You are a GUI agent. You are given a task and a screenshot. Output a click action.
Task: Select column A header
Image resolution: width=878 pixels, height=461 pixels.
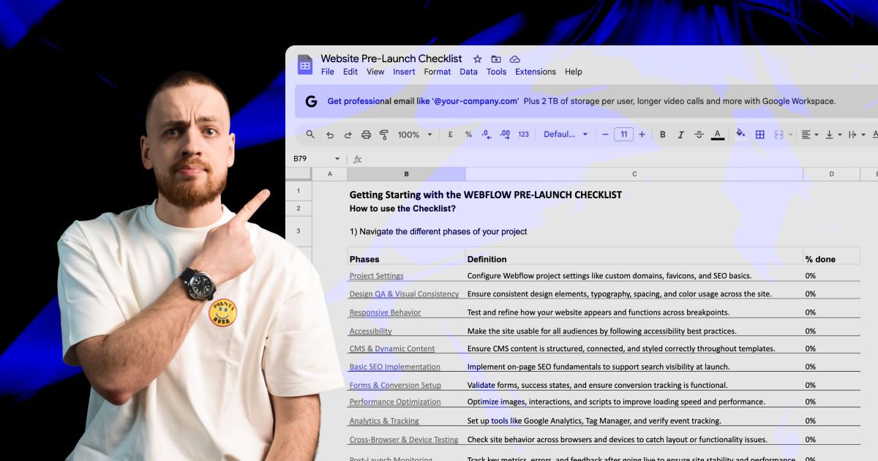point(329,174)
